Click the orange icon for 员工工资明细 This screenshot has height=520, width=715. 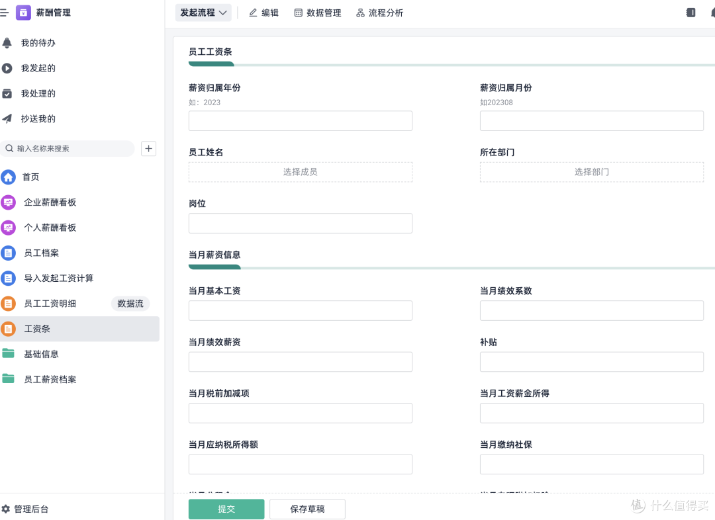[x=8, y=304]
